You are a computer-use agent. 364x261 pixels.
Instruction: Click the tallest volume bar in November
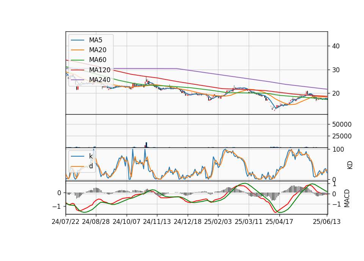click(x=146, y=145)
